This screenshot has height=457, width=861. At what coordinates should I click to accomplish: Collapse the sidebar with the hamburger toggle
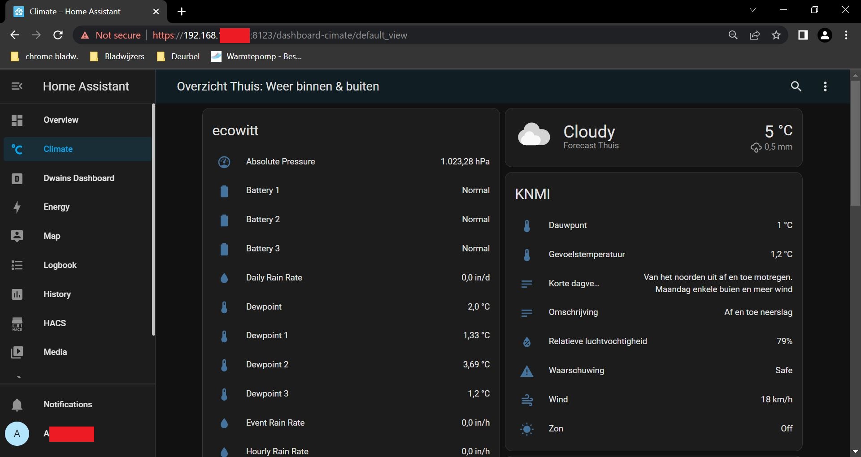click(x=17, y=86)
